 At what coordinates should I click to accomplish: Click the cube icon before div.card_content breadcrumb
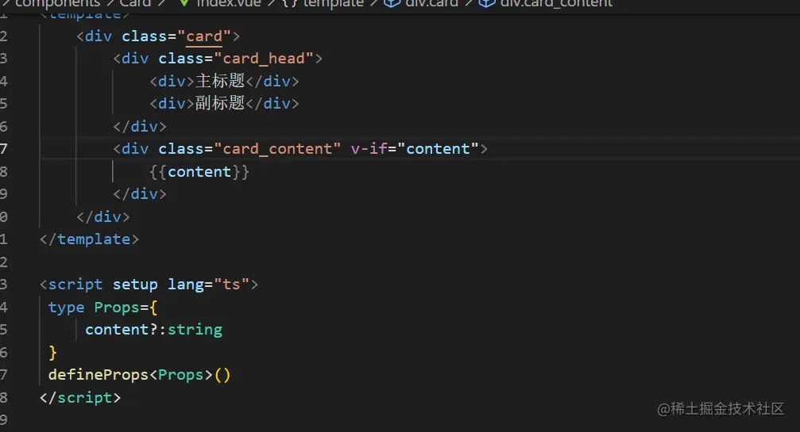(x=487, y=3)
